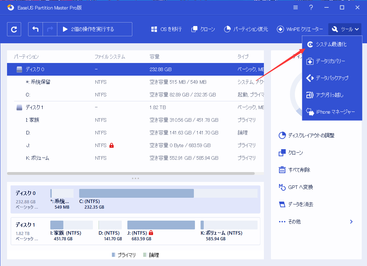Undo the last operation
The image size is (367, 266).
pos(35,29)
